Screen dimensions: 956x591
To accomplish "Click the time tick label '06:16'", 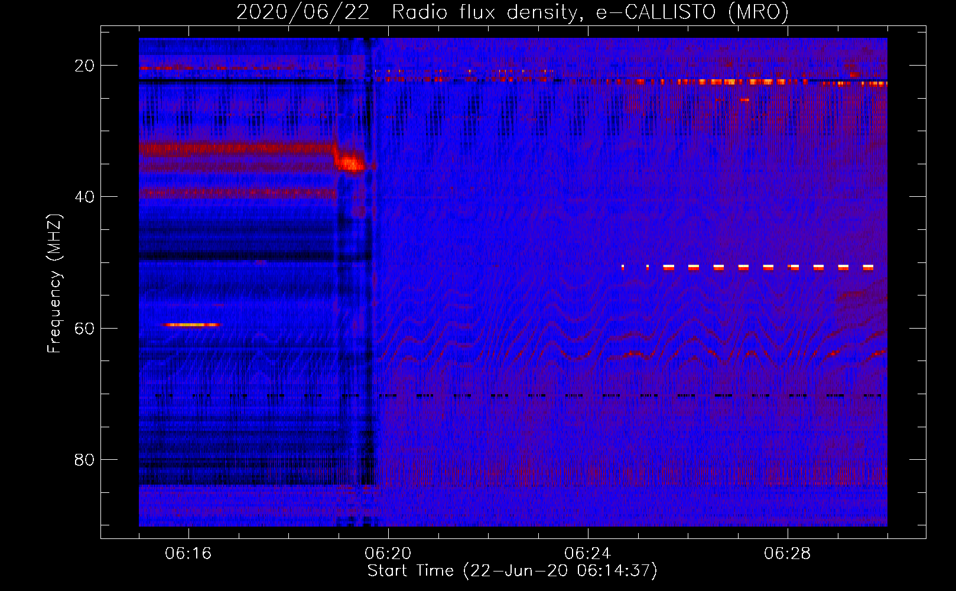I will (x=188, y=554).
